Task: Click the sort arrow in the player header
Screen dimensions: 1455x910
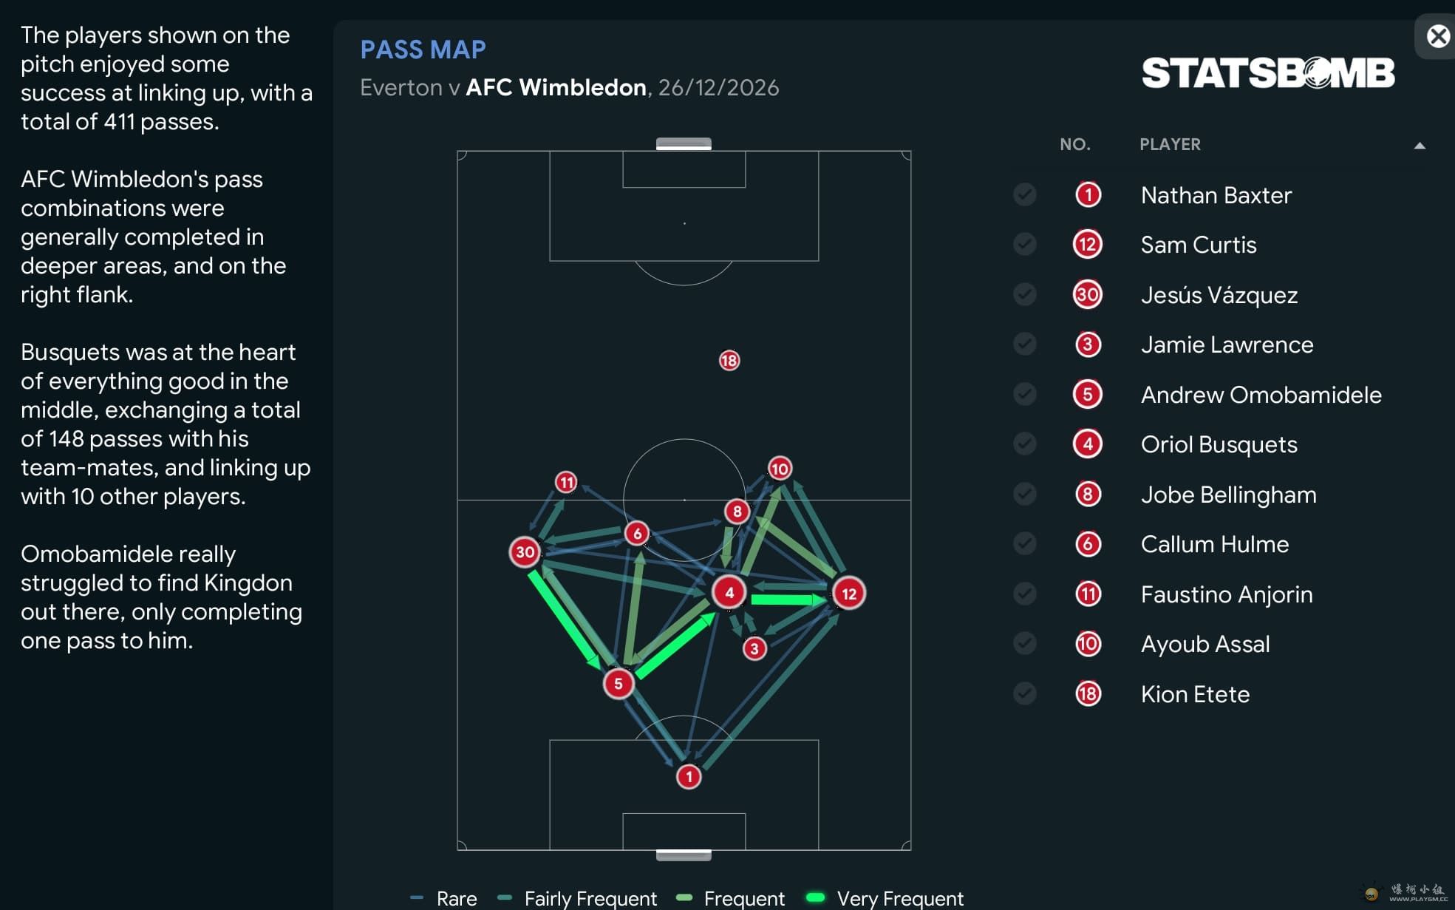Action: 1419,146
